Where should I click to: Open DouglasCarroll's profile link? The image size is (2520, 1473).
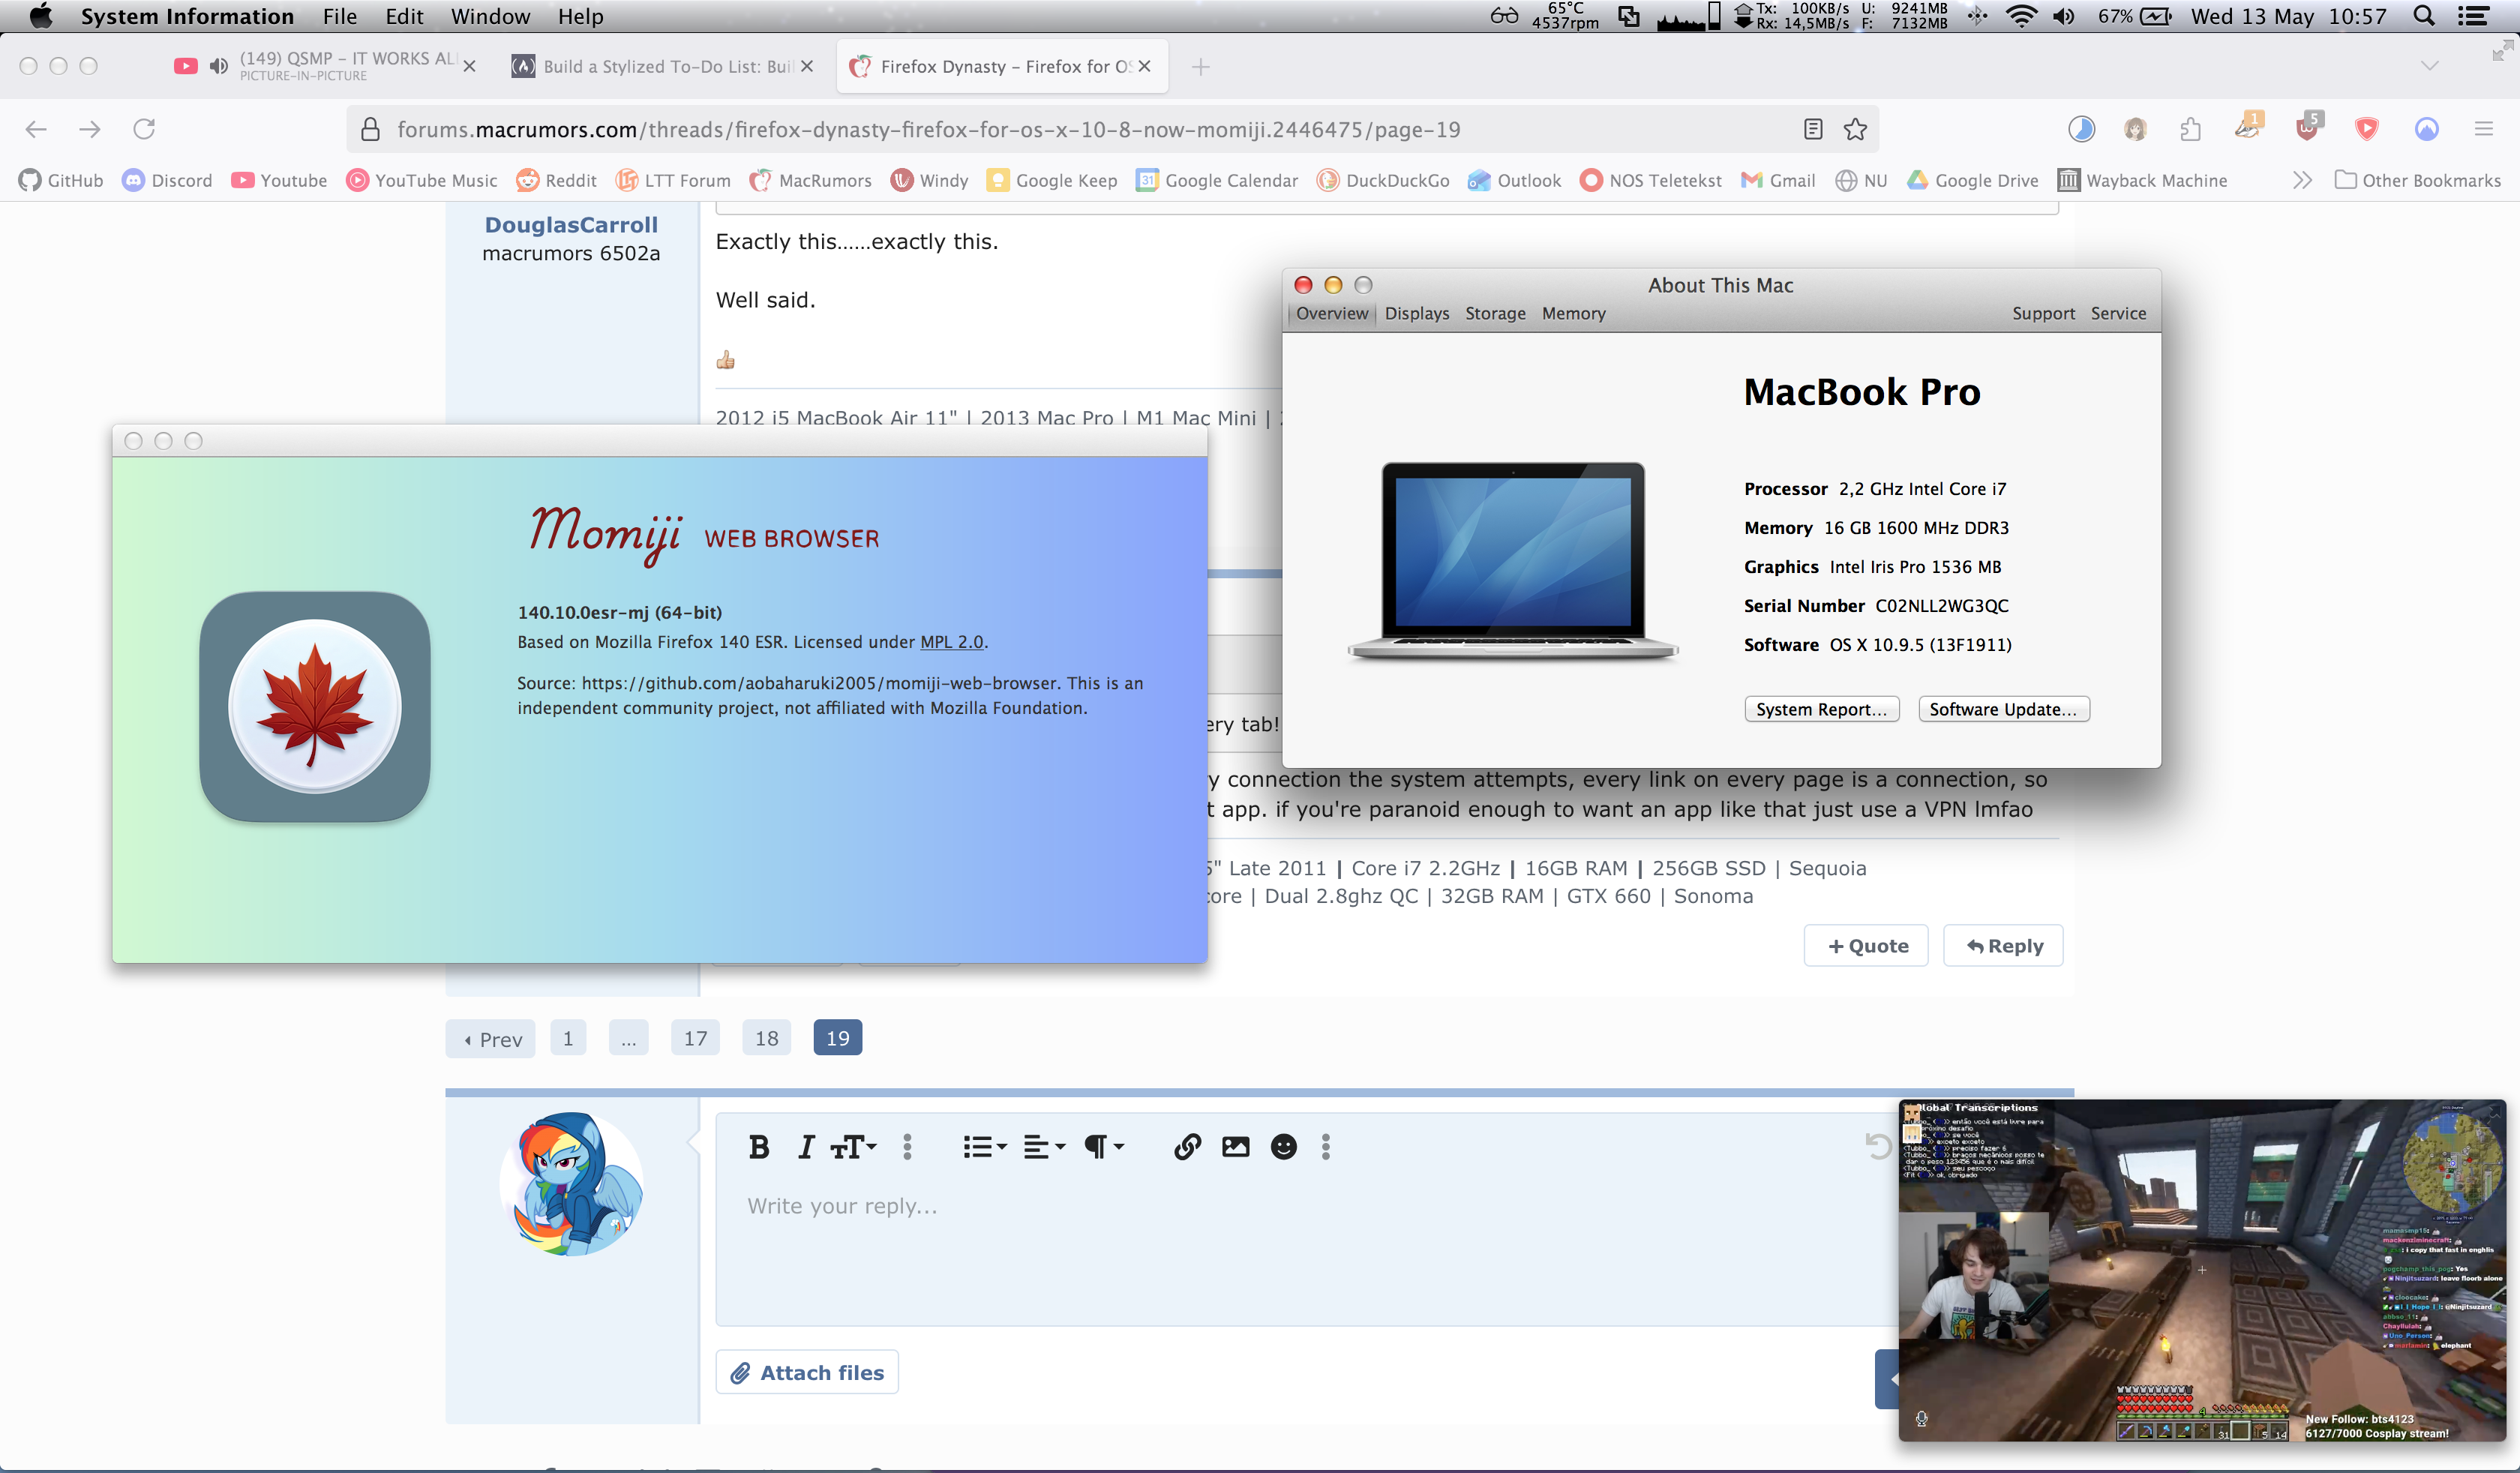[x=571, y=225]
